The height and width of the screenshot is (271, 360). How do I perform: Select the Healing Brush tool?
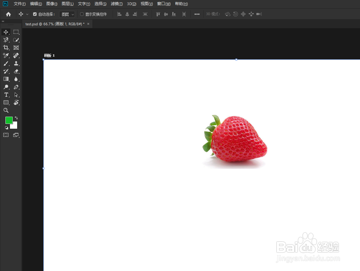pyautogui.click(x=16, y=55)
